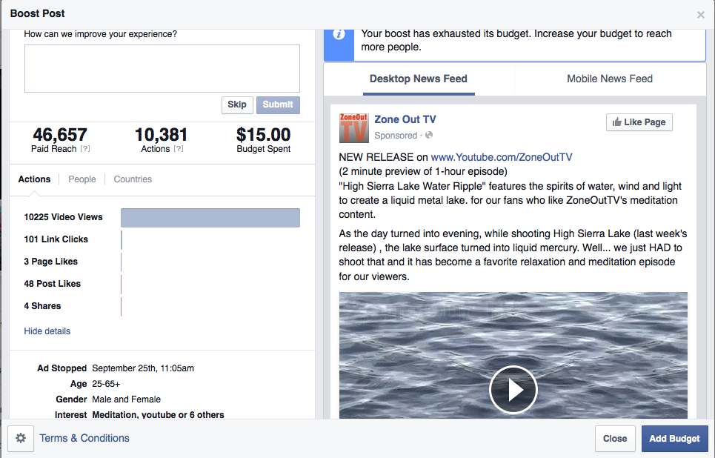
Task: Play the water ripple video
Action: point(513,389)
